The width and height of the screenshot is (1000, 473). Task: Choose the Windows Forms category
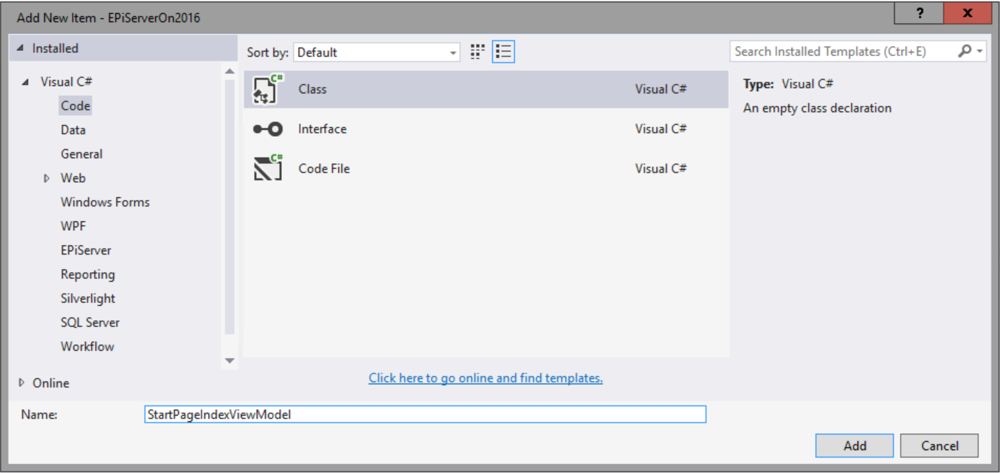pos(105,202)
